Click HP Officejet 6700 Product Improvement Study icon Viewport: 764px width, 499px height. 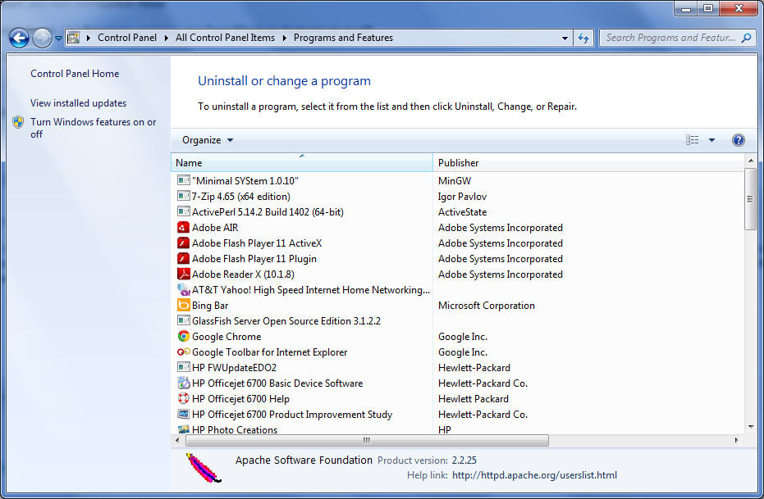184,414
